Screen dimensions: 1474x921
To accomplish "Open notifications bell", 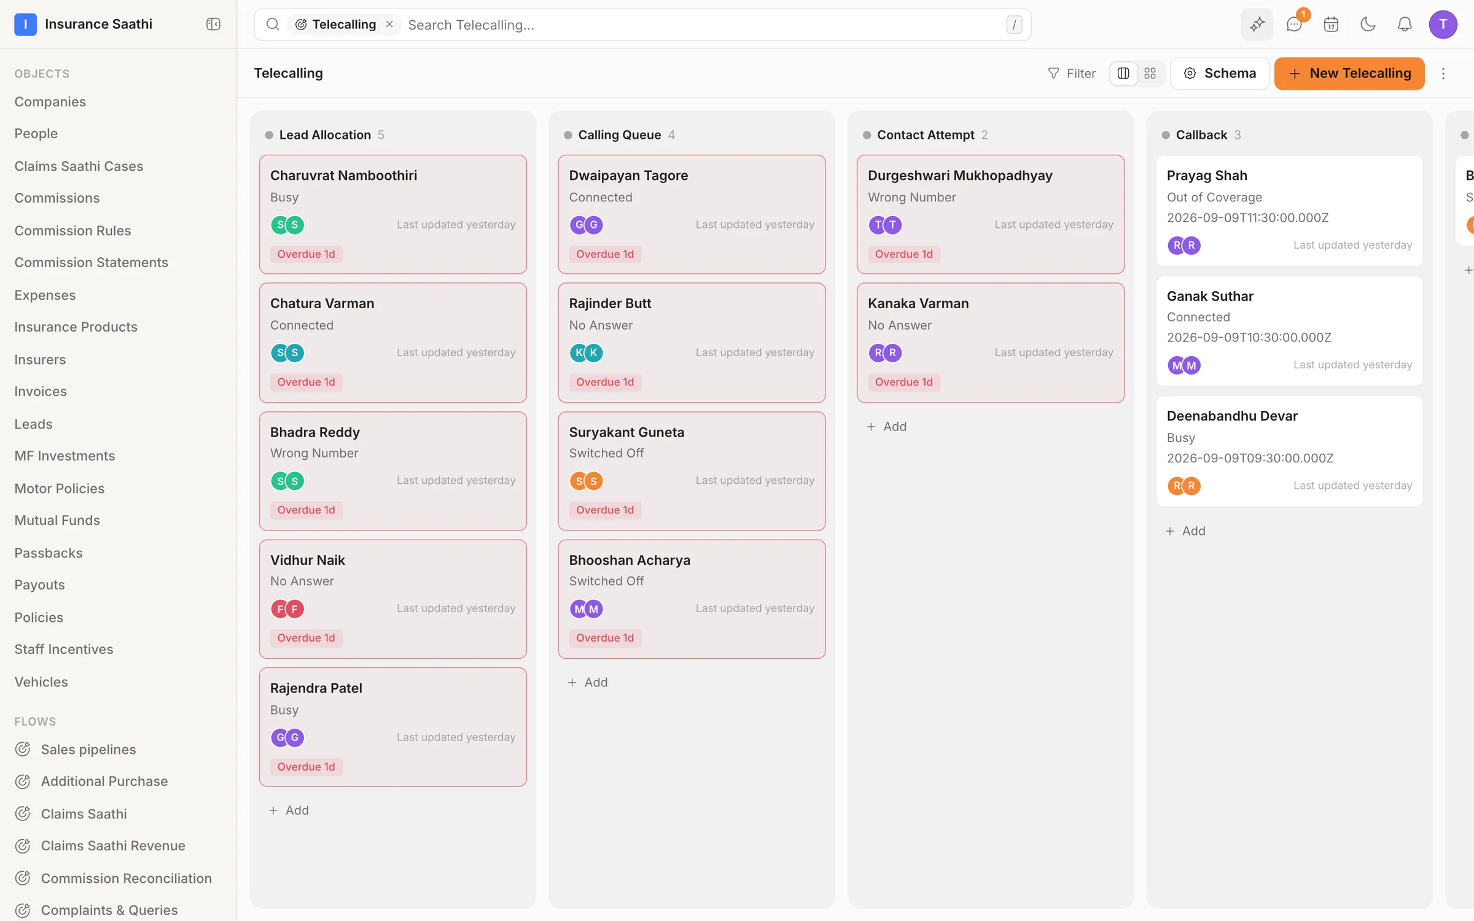I will pos(1405,25).
